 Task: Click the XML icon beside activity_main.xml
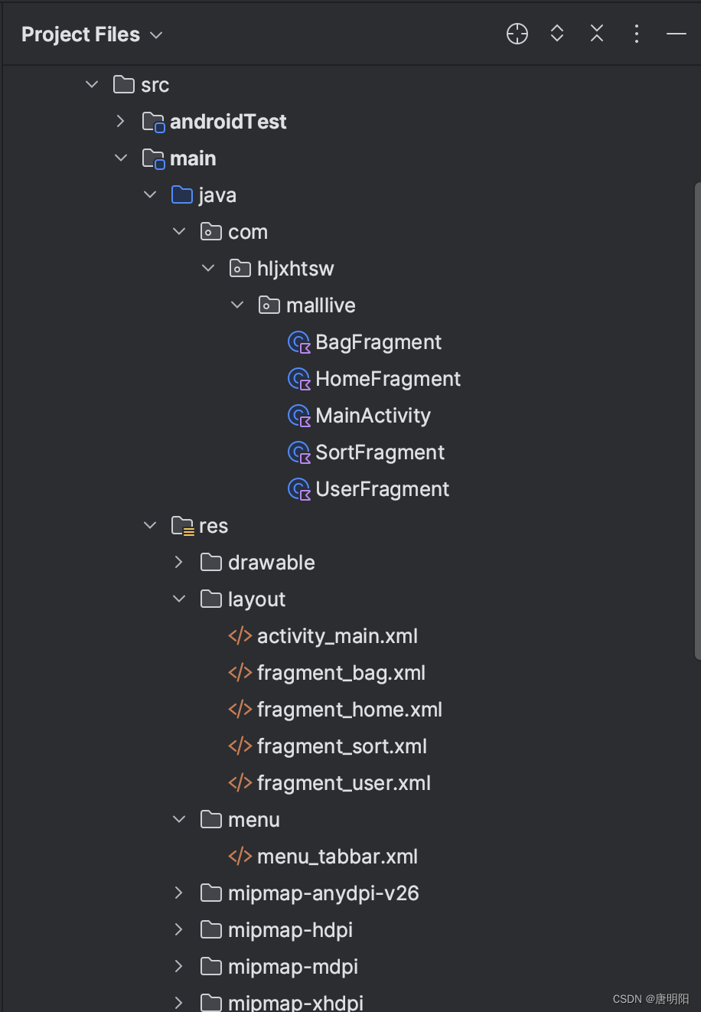pyautogui.click(x=240, y=635)
